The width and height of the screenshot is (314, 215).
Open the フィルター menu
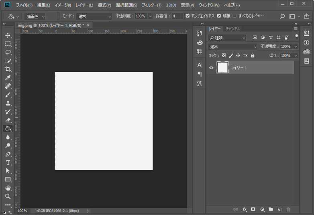click(x=151, y=5)
